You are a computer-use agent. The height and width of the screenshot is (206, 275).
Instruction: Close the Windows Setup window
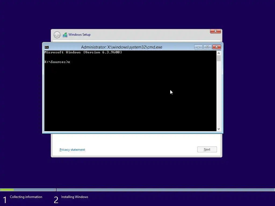(215, 31)
